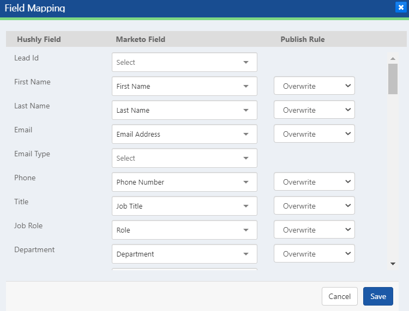The image size is (409, 311).
Task: Click the Job Role label
Action: (x=28, y=225)
